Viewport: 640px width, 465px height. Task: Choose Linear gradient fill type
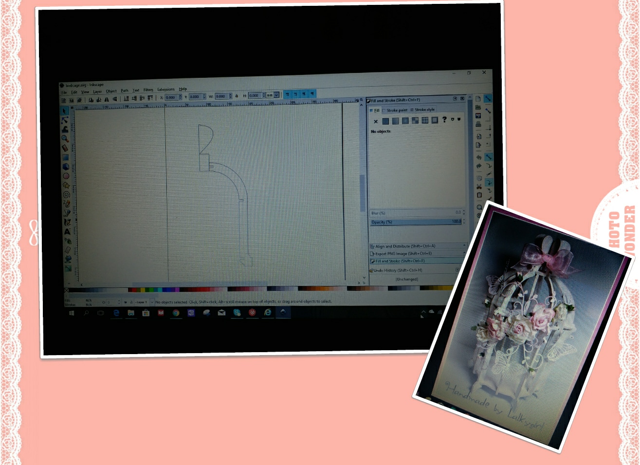[x=395, y=121]
